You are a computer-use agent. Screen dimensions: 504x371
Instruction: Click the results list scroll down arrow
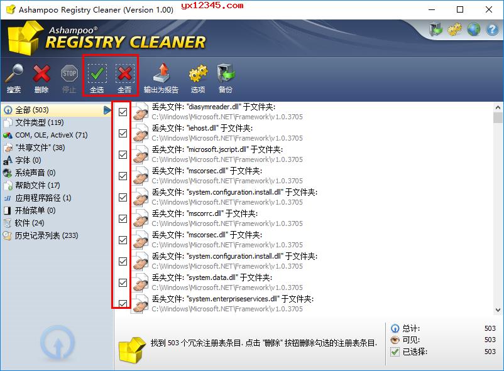pyautogui.click(x=498, y=310)
